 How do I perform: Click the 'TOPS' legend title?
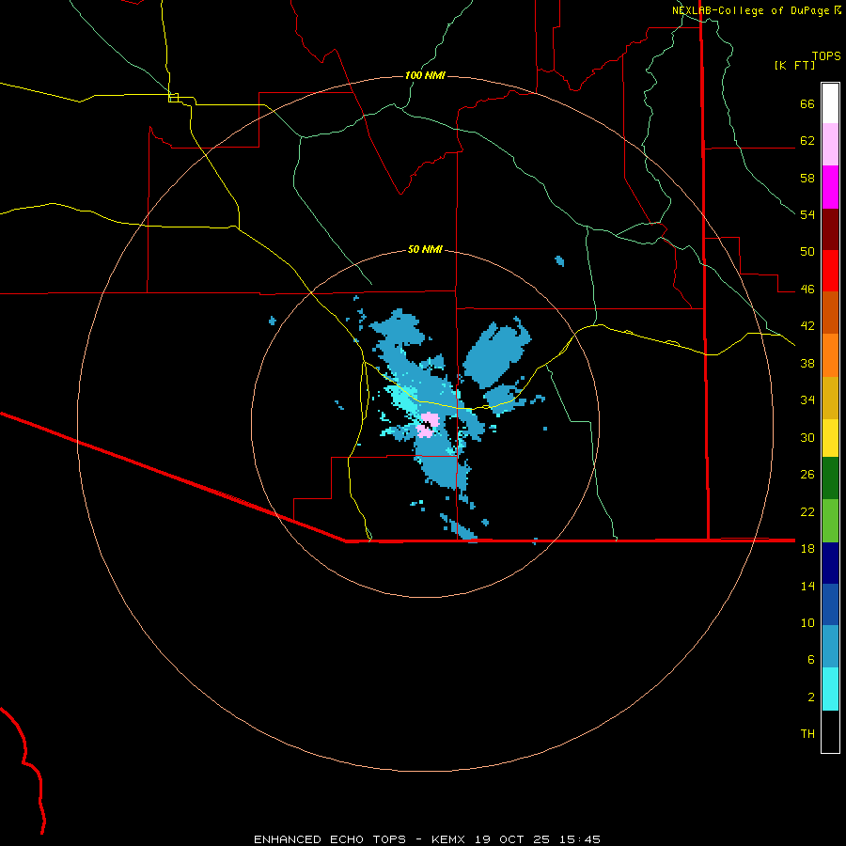[x=826, y=55]
